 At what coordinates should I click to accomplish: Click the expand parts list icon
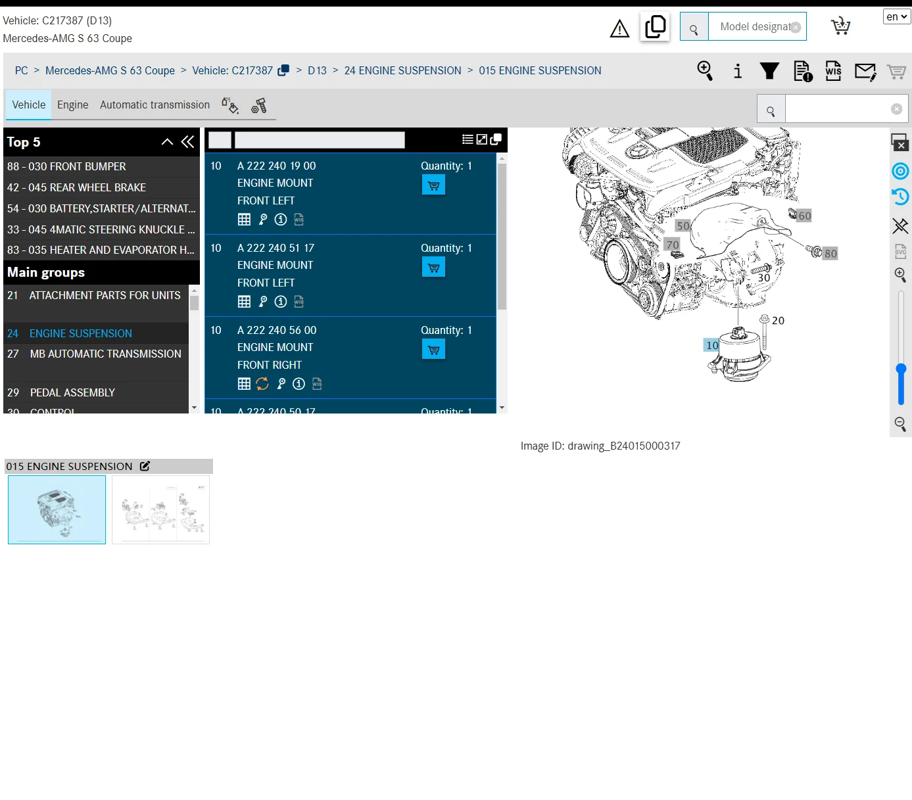pyautogui.click(x=482, y=139)
